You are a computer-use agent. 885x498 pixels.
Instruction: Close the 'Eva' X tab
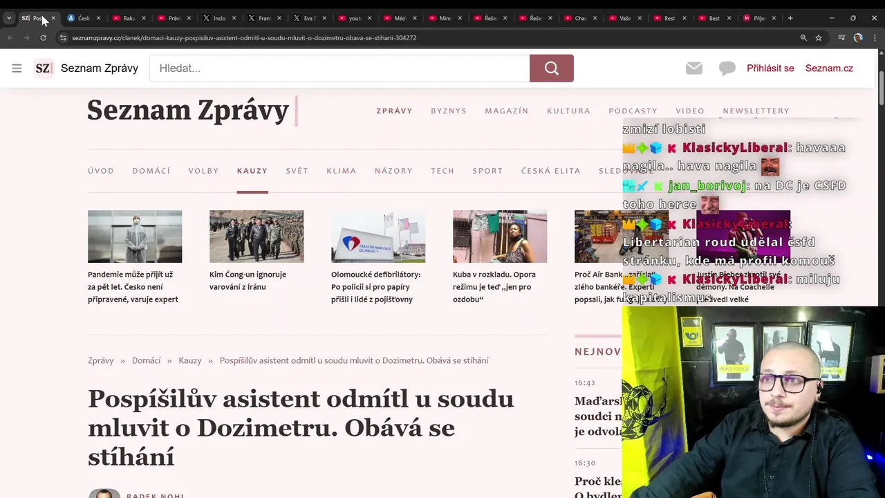click(x=324, y=18)
